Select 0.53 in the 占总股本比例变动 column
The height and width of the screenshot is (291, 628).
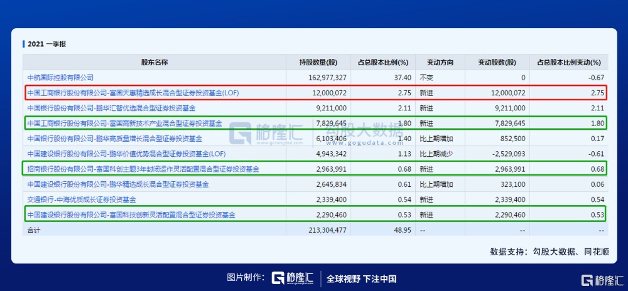point(598,214)
